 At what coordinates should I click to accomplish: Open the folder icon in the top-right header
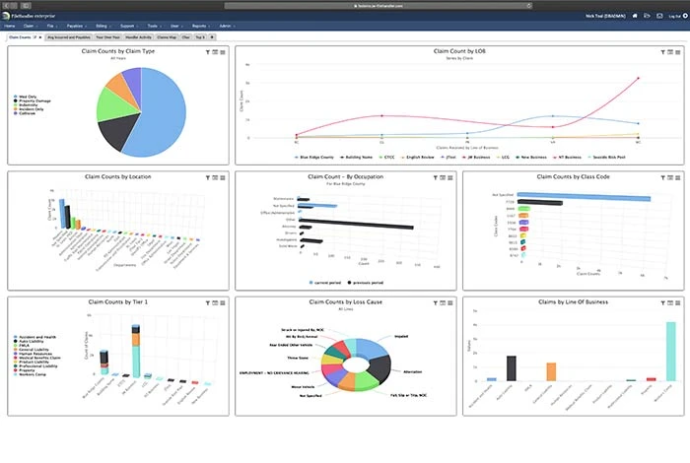645,17
